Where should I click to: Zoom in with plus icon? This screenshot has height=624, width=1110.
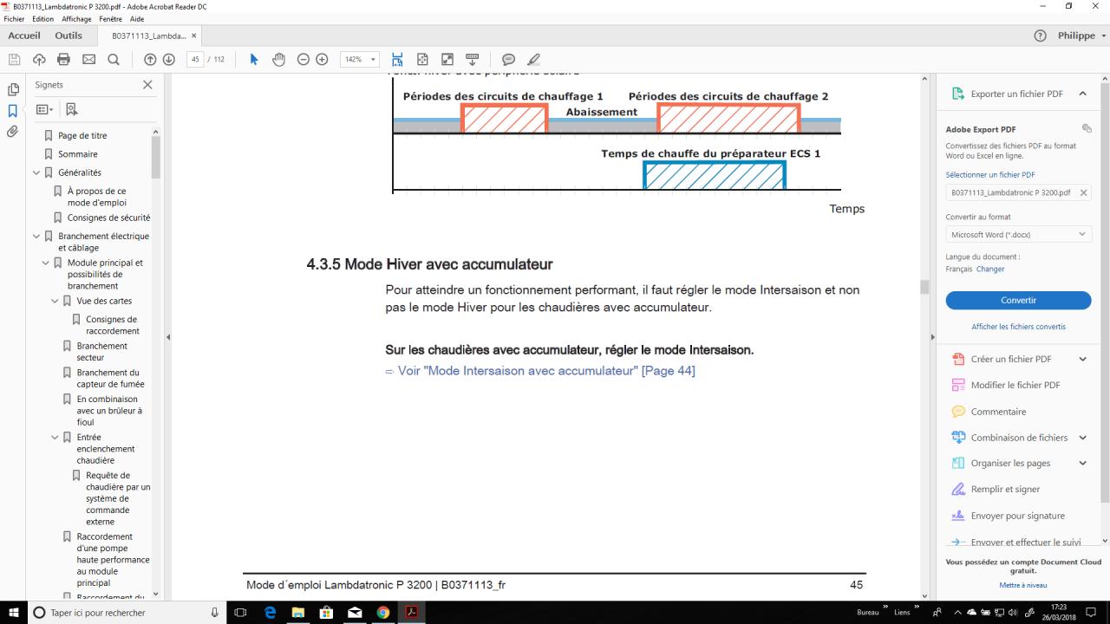(322, 59)
